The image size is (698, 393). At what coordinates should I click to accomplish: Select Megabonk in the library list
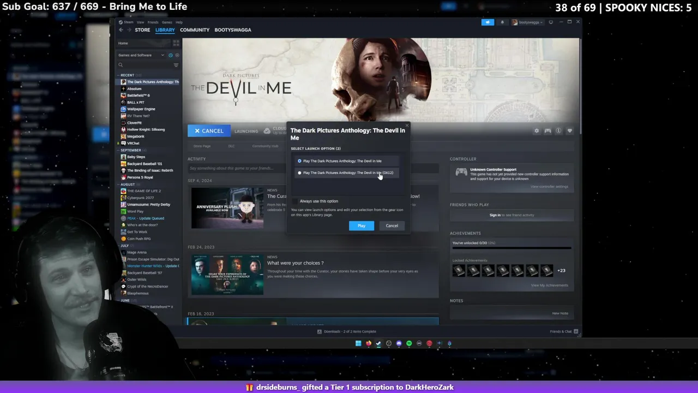135,136
